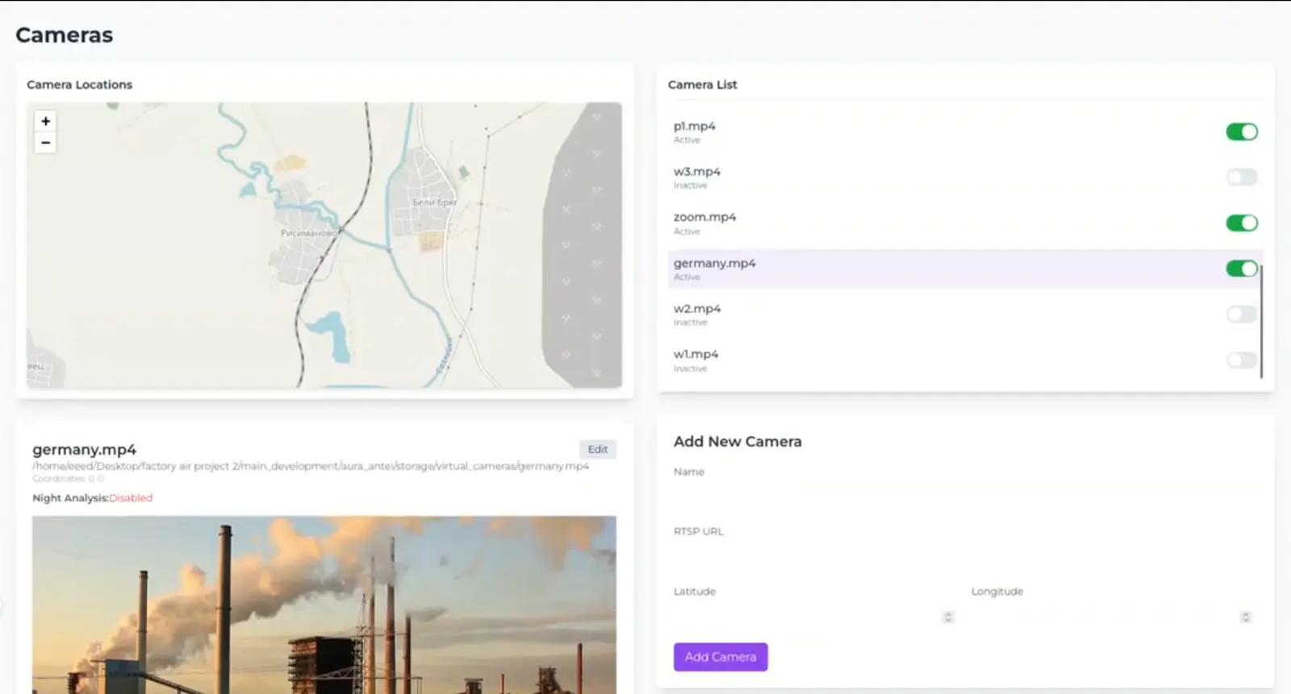
Task: Click into the Longitude field
Action: click(x=1113, y=617)
